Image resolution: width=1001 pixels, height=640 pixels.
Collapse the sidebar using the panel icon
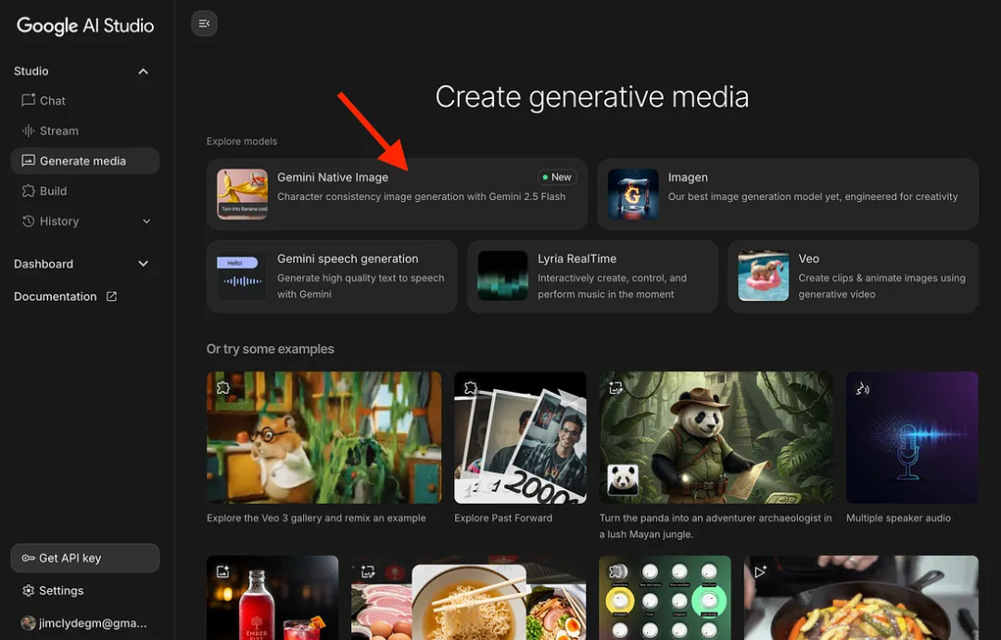(204, 23)
